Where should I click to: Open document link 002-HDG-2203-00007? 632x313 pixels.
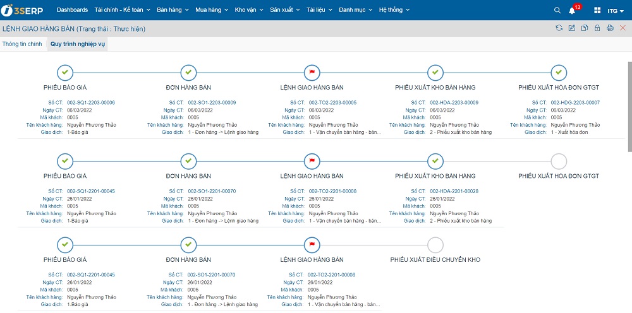point(575,102)
